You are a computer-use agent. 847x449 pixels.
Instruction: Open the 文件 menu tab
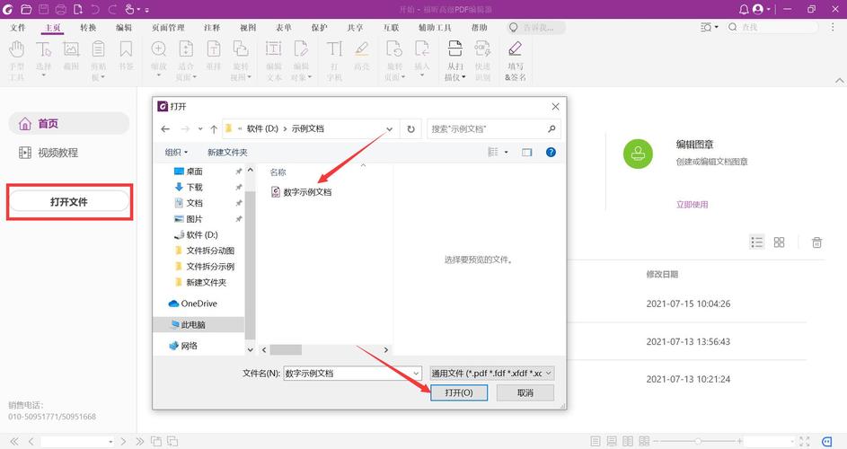point(18,27)
